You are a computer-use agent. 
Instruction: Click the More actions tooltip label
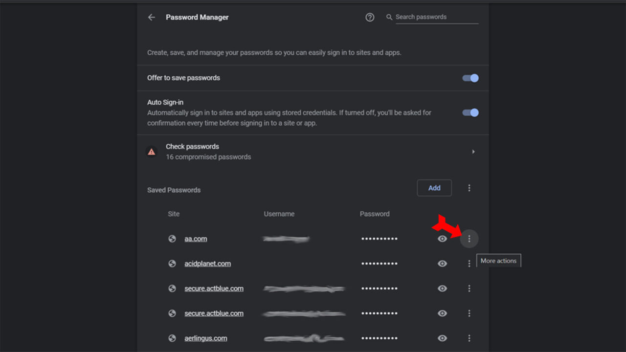[498, 261]
